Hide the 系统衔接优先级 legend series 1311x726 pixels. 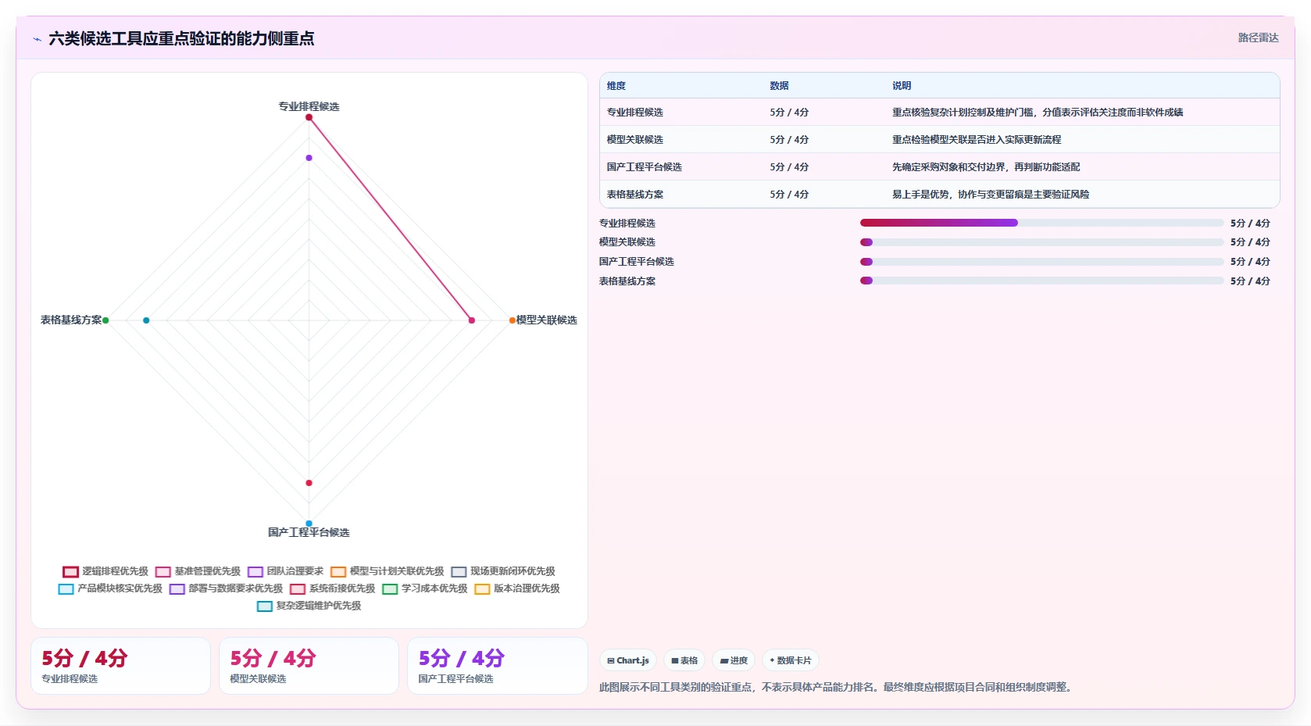pos(332,588)
